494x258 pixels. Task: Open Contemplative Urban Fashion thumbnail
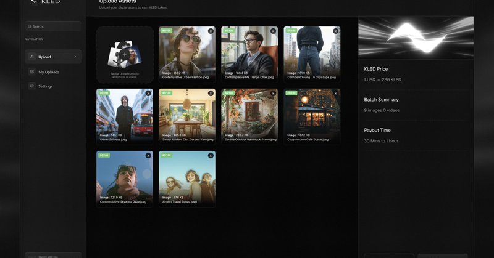click(187, 54)
